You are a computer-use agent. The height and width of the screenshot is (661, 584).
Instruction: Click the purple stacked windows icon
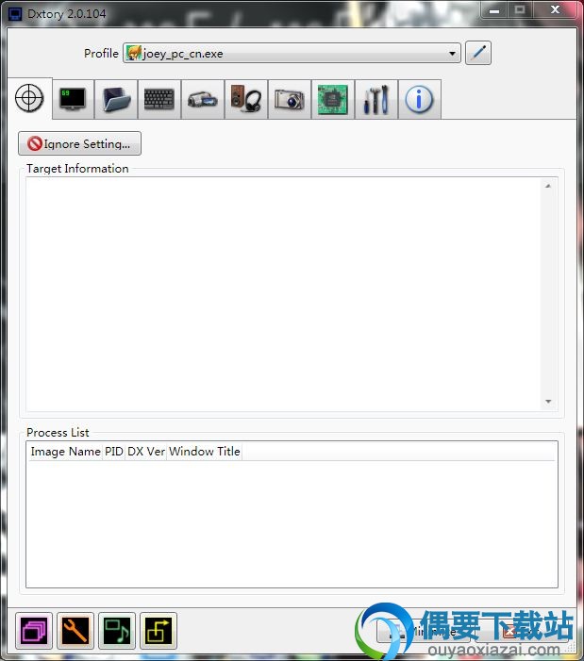tap(34, 631)
